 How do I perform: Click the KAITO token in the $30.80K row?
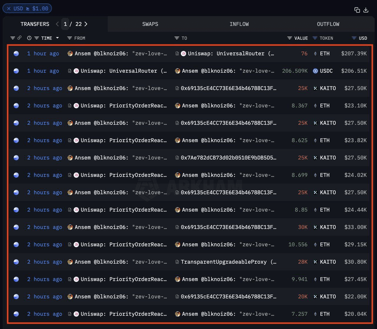324,262
